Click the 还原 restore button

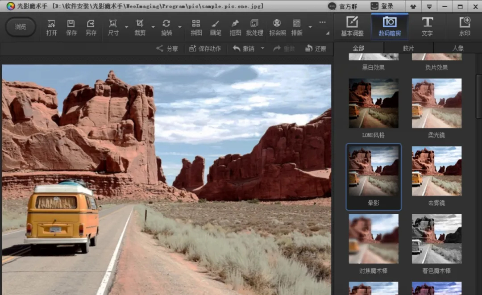[x=316, y=49]
